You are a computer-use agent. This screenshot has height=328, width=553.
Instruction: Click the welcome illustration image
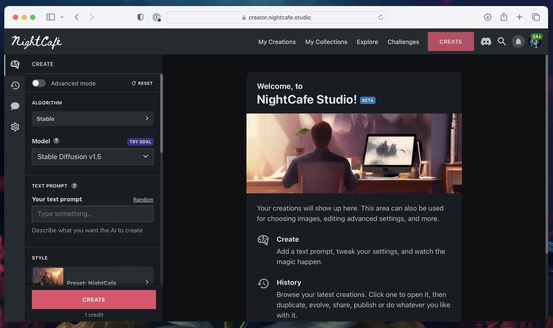[x=354, y=153]
